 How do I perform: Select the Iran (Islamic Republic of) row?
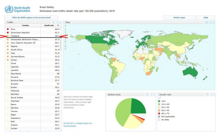(x=33, y=43)
